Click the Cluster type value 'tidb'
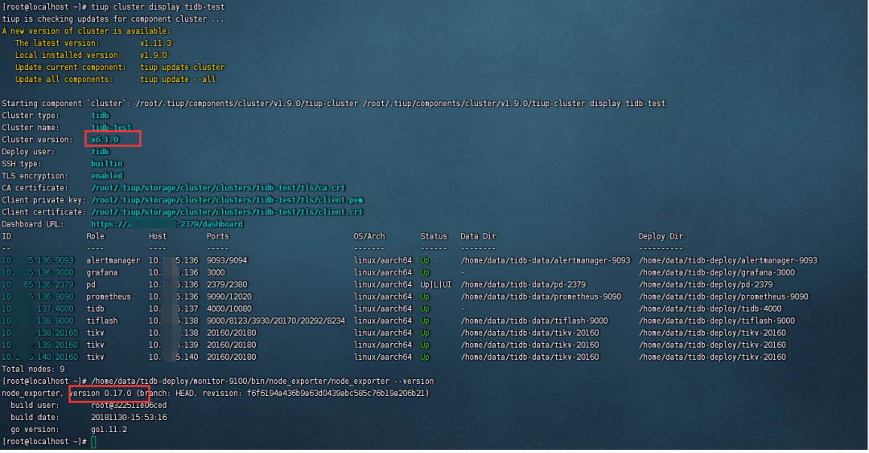Screen dimensions: 869x453 (101, 116)
